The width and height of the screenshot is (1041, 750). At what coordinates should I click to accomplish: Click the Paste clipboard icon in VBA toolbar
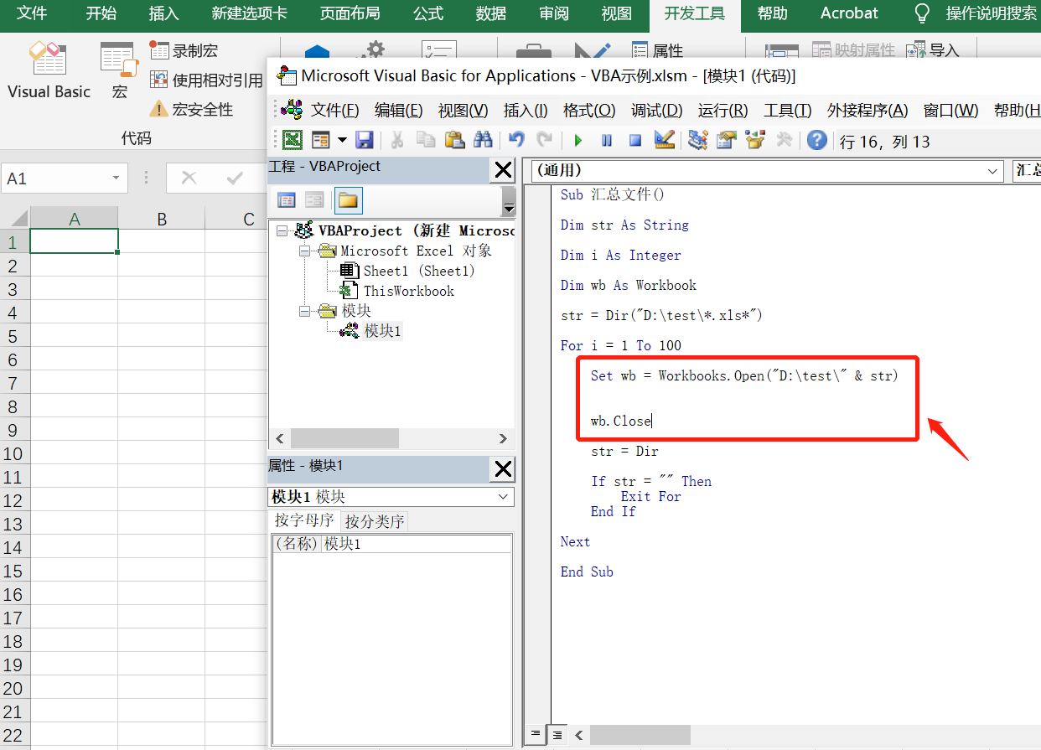click(454, 140)
